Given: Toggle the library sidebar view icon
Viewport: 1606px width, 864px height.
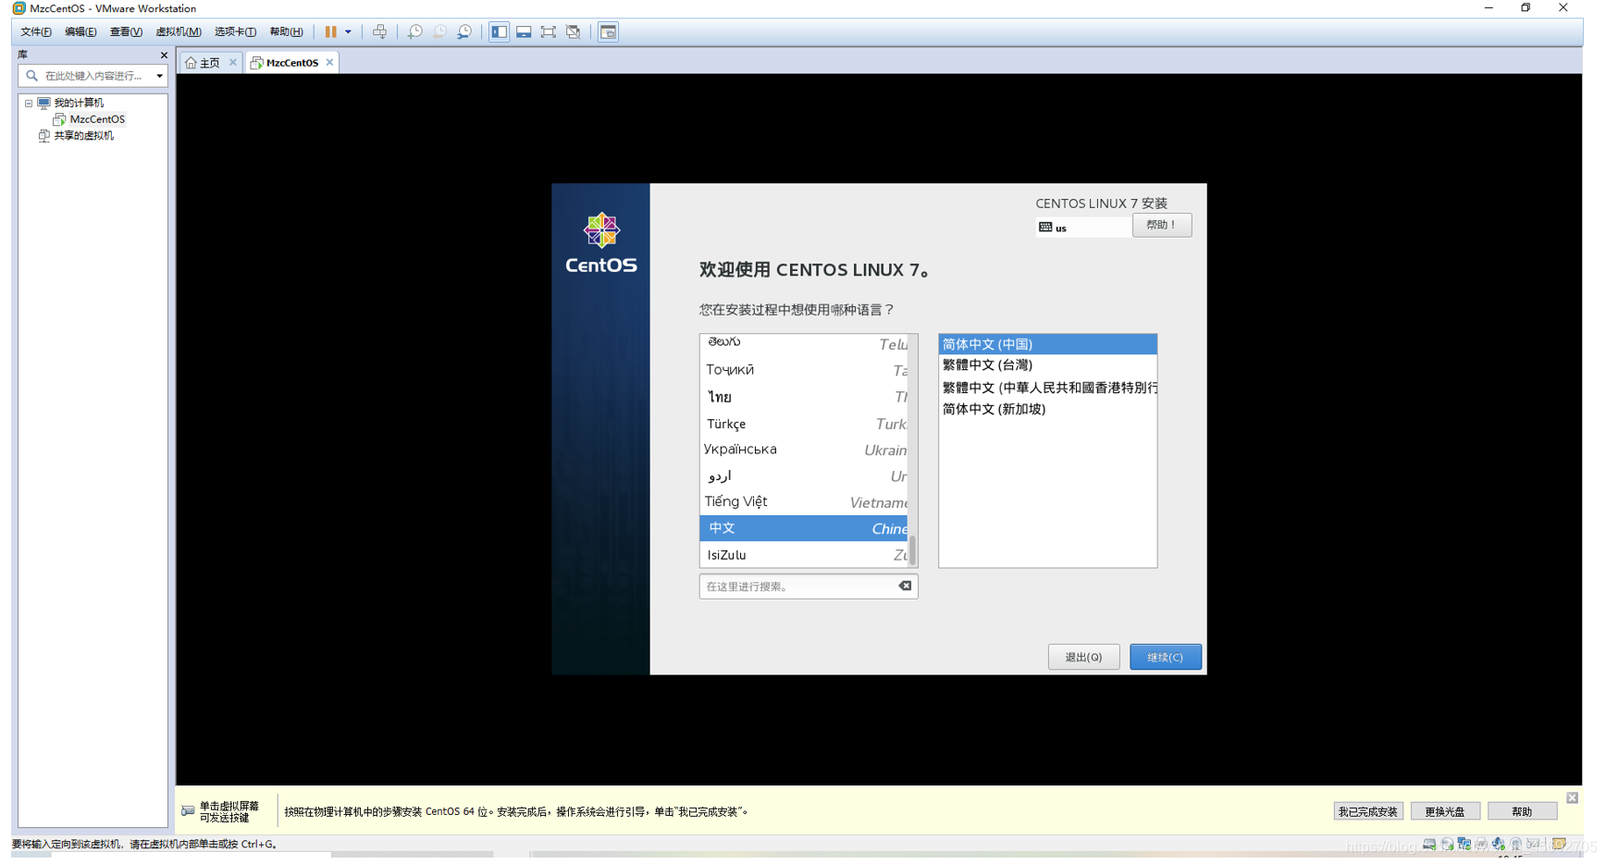Looking at the screenshot, I should (x=499, y=31).
